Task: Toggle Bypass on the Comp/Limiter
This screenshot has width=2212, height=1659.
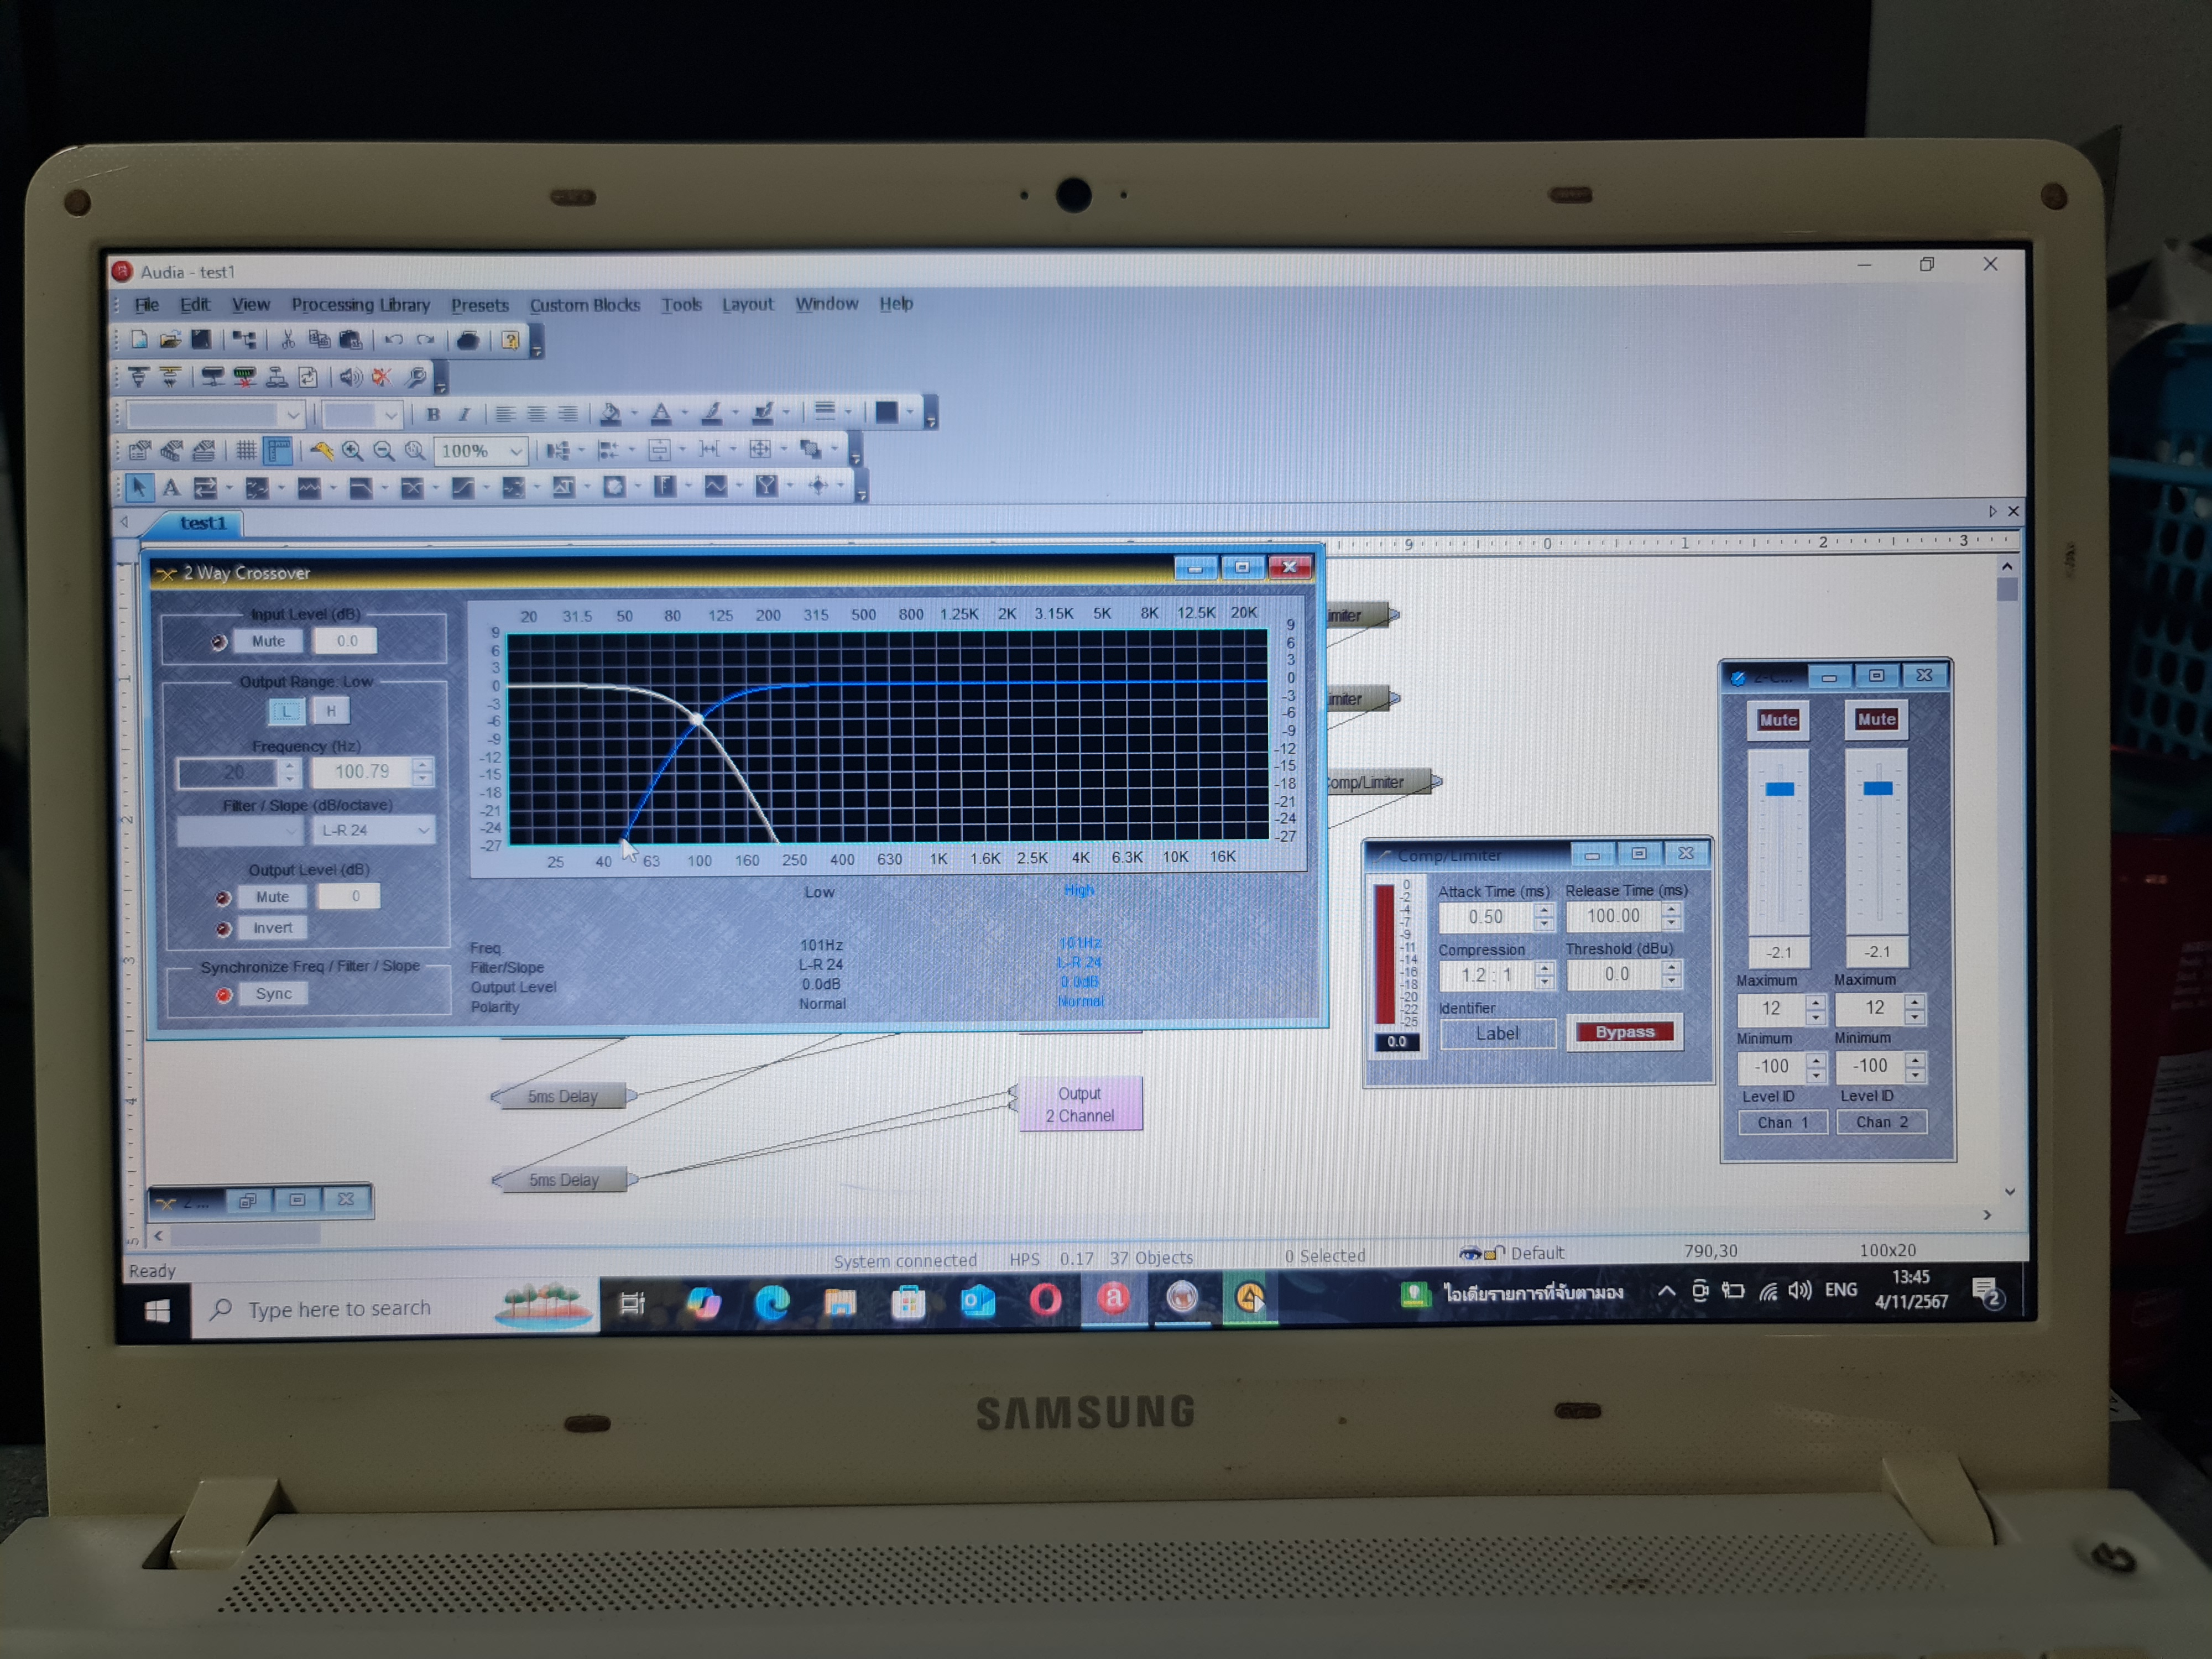Action: (1624, 1032)
